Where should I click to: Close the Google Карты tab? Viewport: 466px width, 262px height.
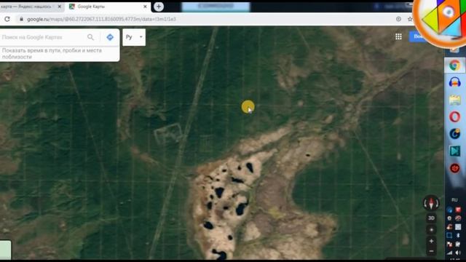pyautogui.click(x=145, y=7)
